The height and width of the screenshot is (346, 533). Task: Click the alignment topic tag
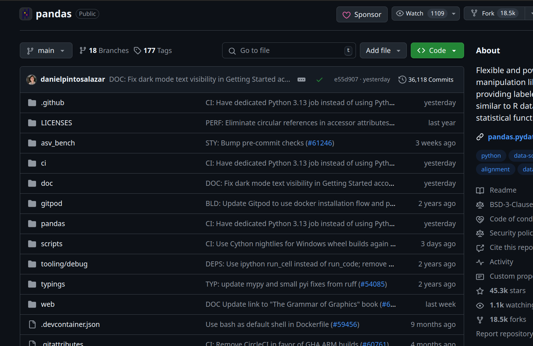(495, 169)
